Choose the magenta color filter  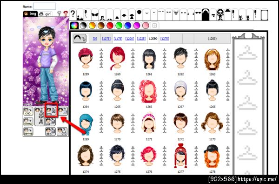[x=137, y=26]
